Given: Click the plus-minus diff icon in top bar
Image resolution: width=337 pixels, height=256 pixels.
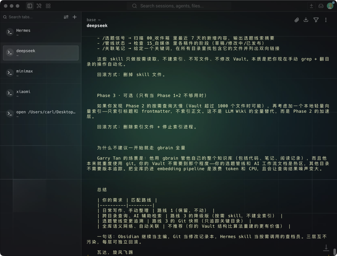Looking at the screenshot, I should [x=311, y=6].
